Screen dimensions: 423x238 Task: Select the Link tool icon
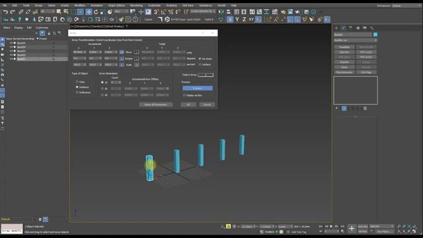click(x=20, y=12)
